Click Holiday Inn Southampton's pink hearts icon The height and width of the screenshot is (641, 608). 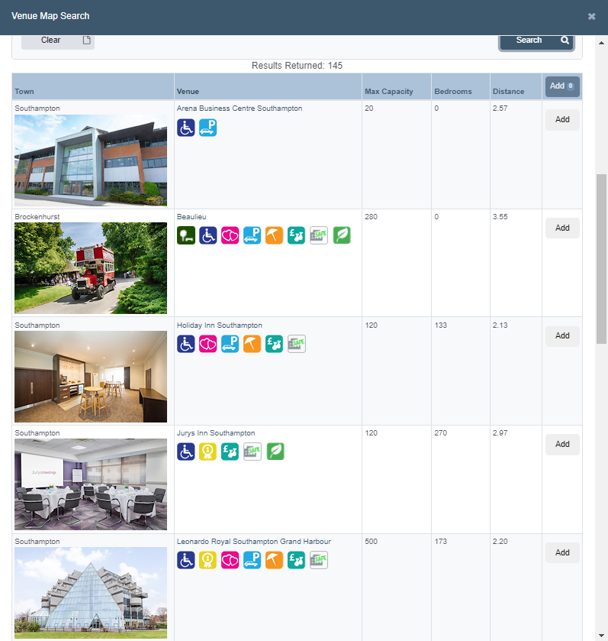click(x=207, y=344)
